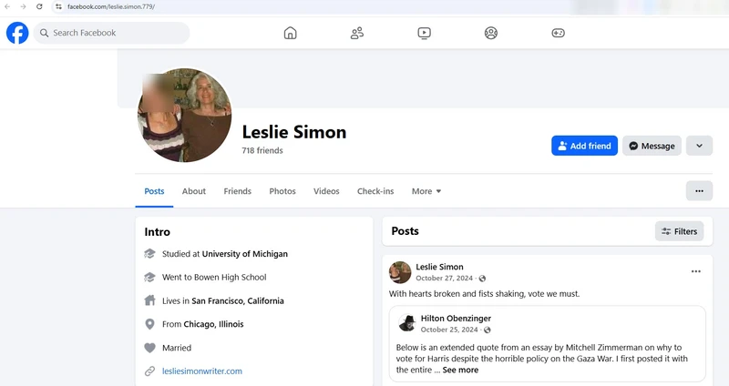729x386 pixels.
Task: Click the heart icon beside Married
Action: (x=149, y=348)
